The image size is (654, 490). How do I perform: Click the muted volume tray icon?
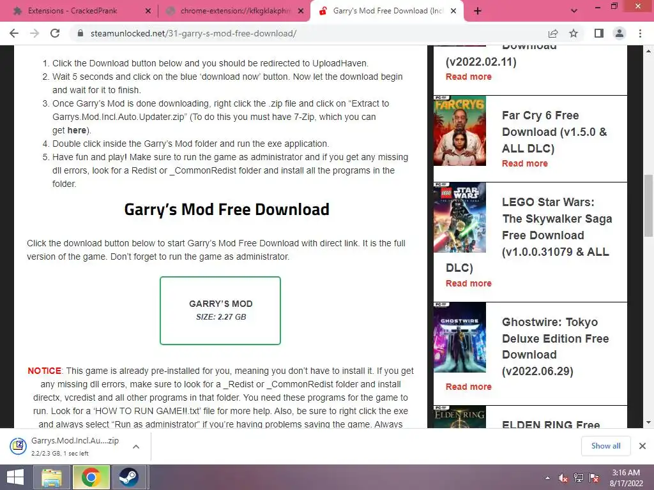(x=563, y=478)
